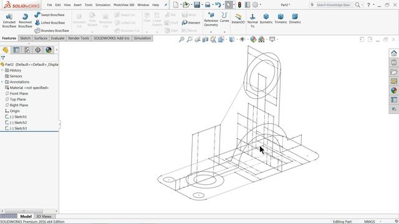Viewport: 399px width, 224px height.
Task: Save the part with the Save icon
Action: pyautogui.click(x=197, y=5)
